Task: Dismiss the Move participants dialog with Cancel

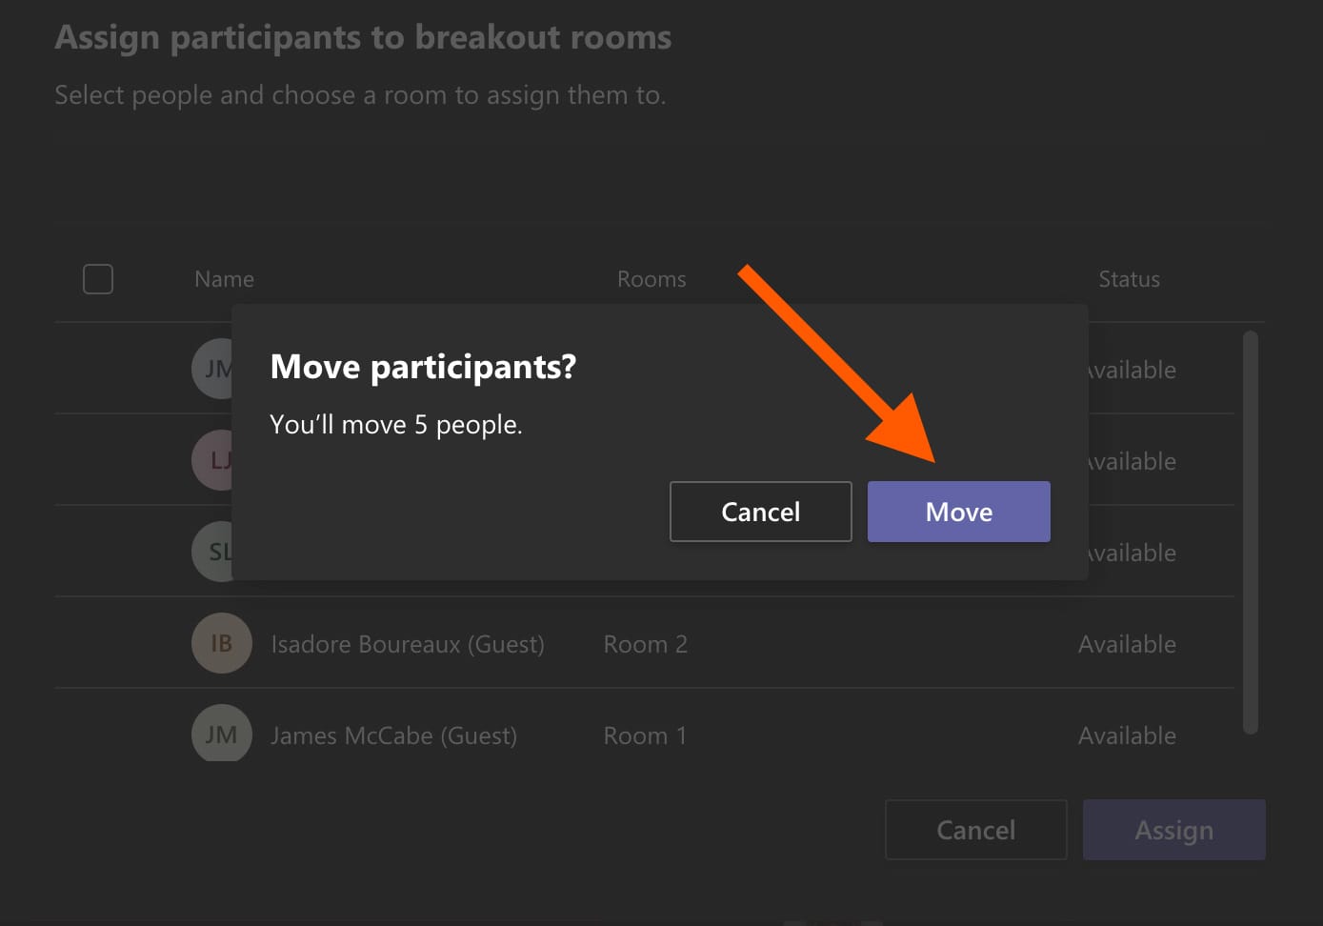Action: pyautogui.click(x=760, y=512)
